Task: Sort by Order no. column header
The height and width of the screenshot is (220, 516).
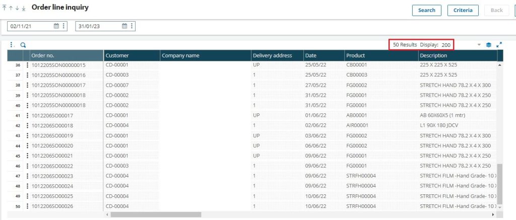Action: (x=67, y=55)
